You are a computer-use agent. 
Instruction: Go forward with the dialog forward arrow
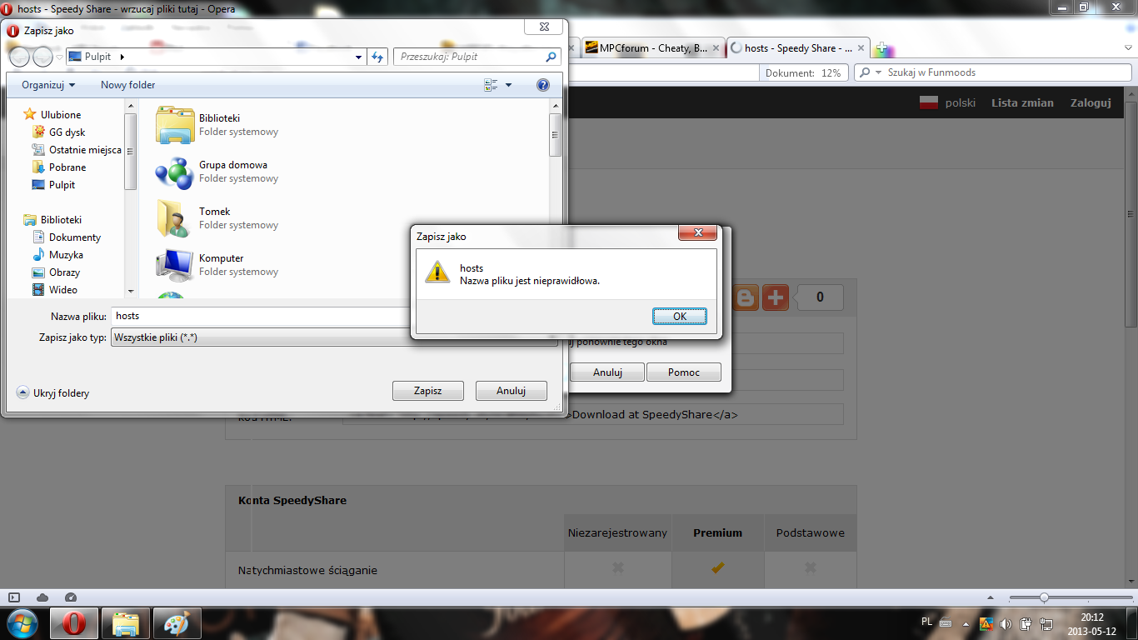click(x=42, y=57)
